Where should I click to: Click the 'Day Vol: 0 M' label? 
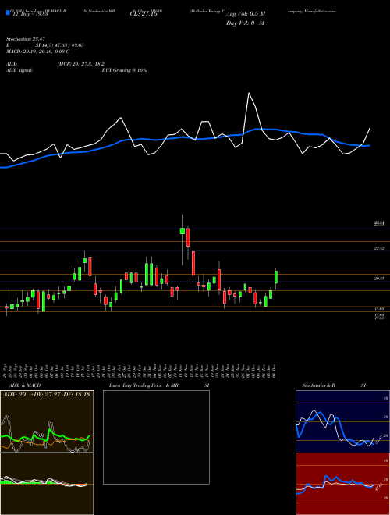pyautogui.click(x=245, y=23)
